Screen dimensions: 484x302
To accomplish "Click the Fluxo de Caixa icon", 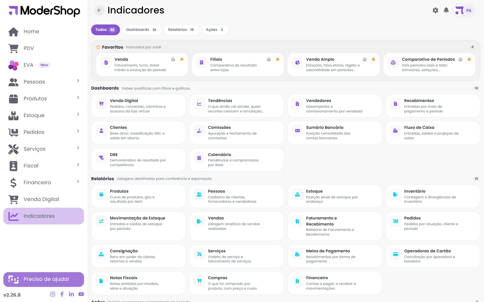I will point(396,131).
